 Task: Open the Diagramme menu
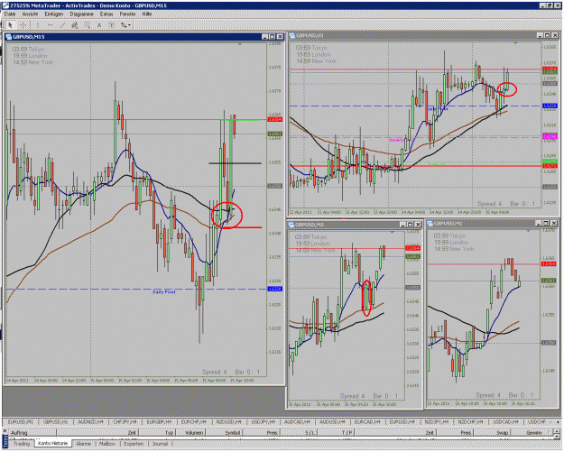pyautogui.click(x=81, y=14)
